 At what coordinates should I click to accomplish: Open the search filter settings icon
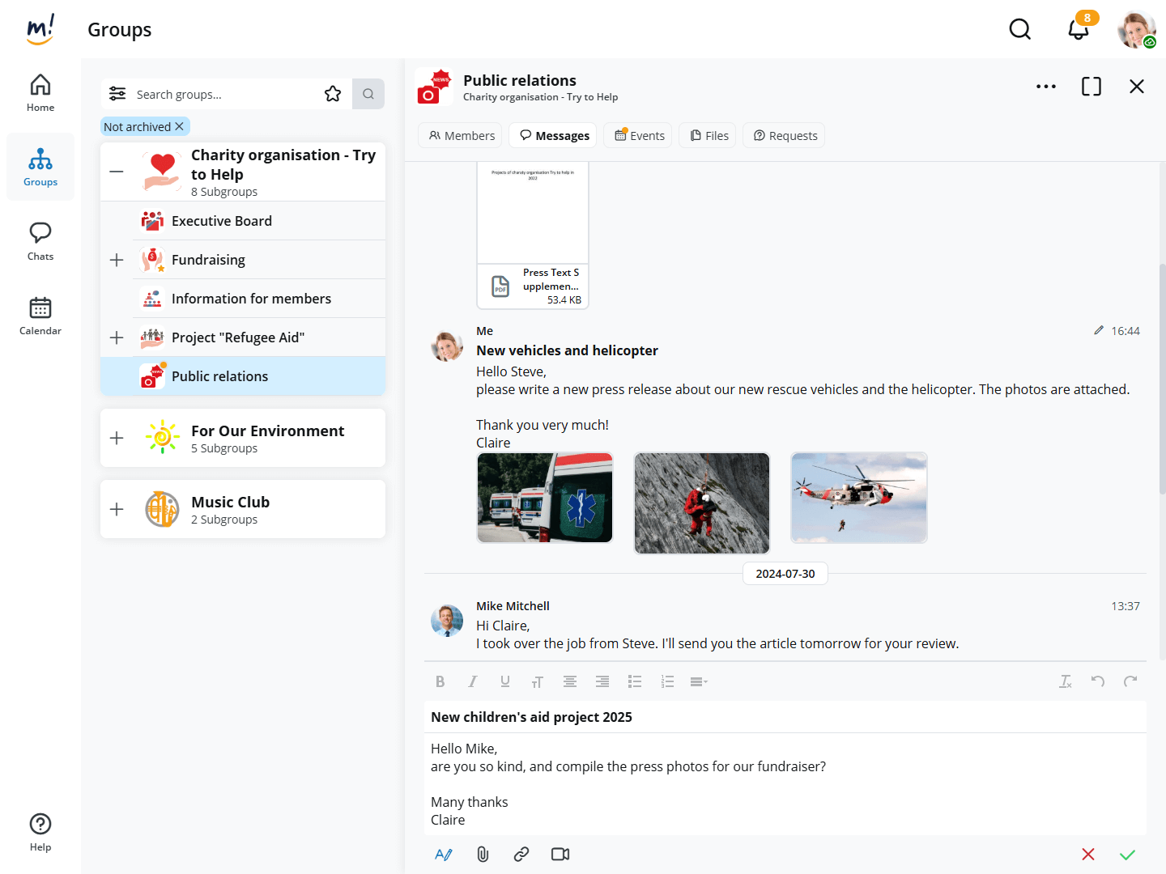(117, 94)
